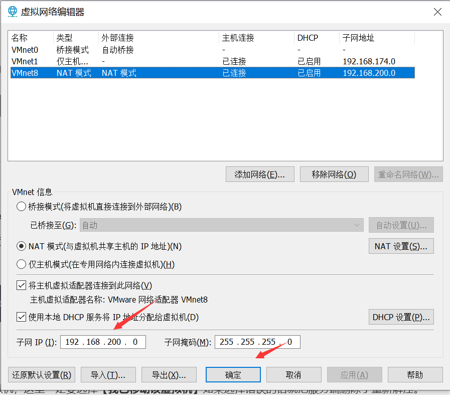Click subnet address 192.168.200.0 cell
The image size is (450, 395).
click(x=369, y=73)
